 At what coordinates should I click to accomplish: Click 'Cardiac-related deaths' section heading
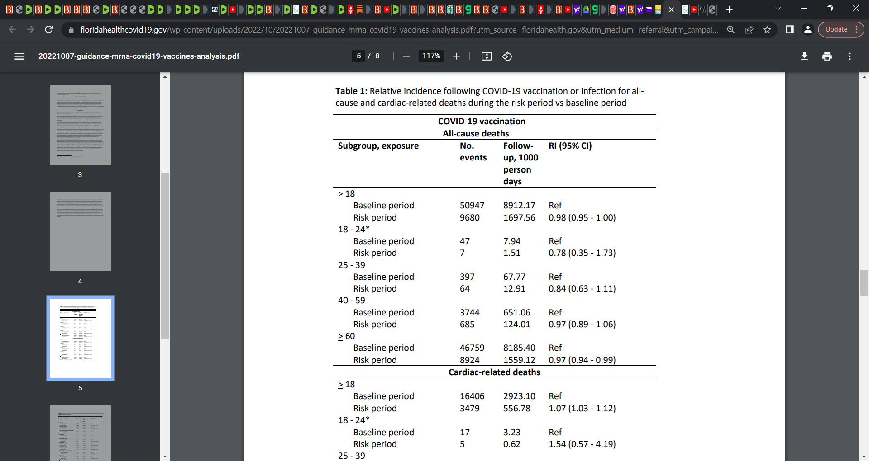(494, 372)
